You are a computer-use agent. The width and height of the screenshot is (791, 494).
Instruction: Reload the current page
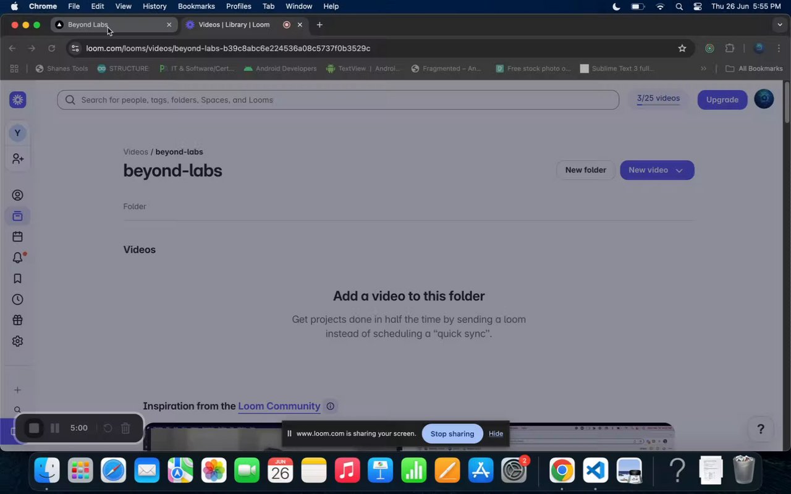pyautogui.click(x=52, y=48)
